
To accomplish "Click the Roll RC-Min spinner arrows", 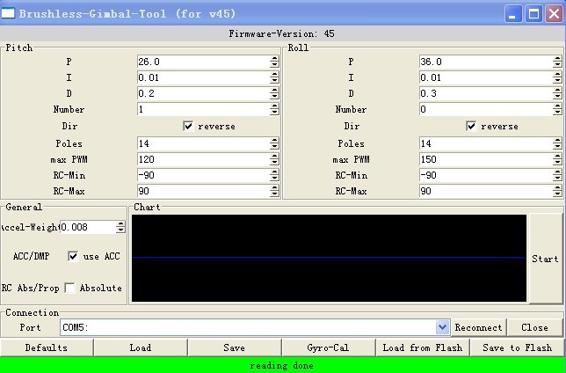I will (x=557, y=175).
